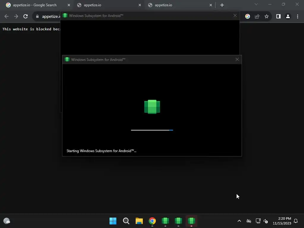The width and height of the screenshot is (304, 228).
Task: Show hidden system tray icons
Action: (x=239, y=221)
